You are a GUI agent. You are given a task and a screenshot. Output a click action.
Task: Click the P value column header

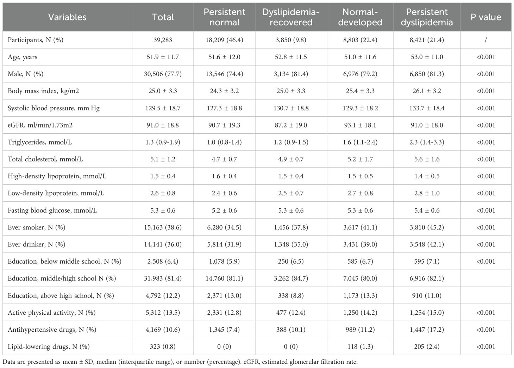coord(485,17)
